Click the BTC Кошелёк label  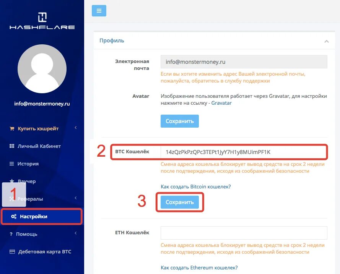coord(132,152)
